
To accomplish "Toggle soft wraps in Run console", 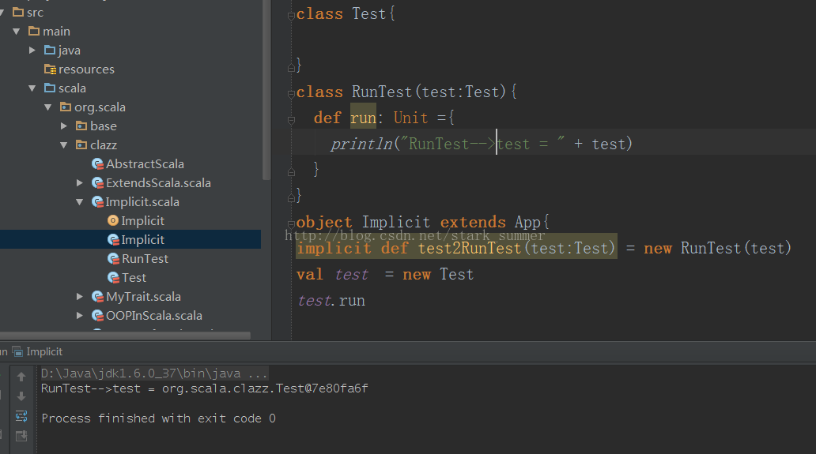I will pyautogui.click(x=21, y=415).
